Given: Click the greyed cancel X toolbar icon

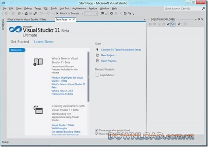Looking at the screenshot, I should tap(120, 13).
